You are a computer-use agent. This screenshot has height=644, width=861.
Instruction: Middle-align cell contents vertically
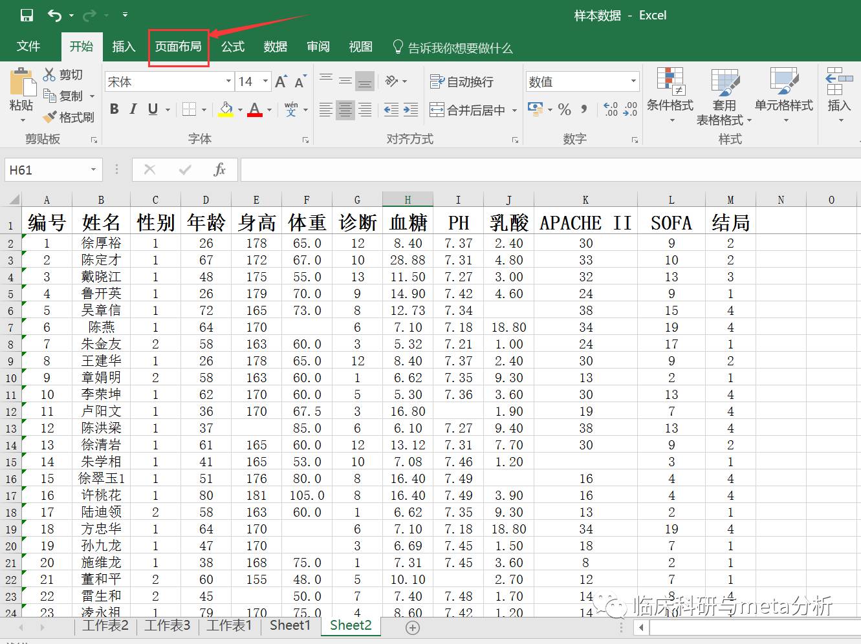click(x=345, y=81)
